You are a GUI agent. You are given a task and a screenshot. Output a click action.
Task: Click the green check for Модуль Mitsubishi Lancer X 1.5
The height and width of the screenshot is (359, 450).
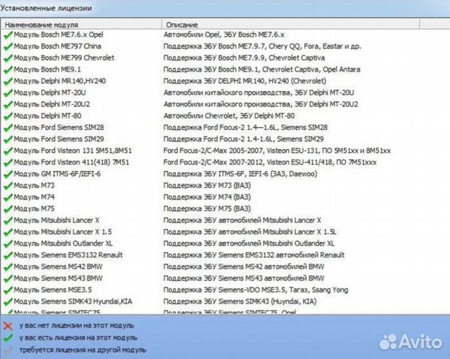[8, 232]
